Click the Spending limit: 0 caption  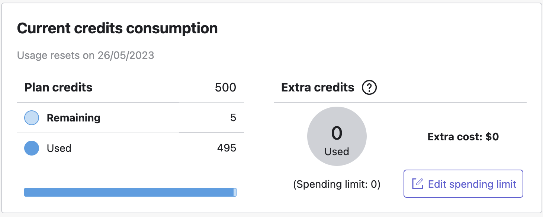(337, 184)
